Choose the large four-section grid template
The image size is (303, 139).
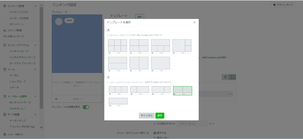pyautogui.click(x=139, y=46)
